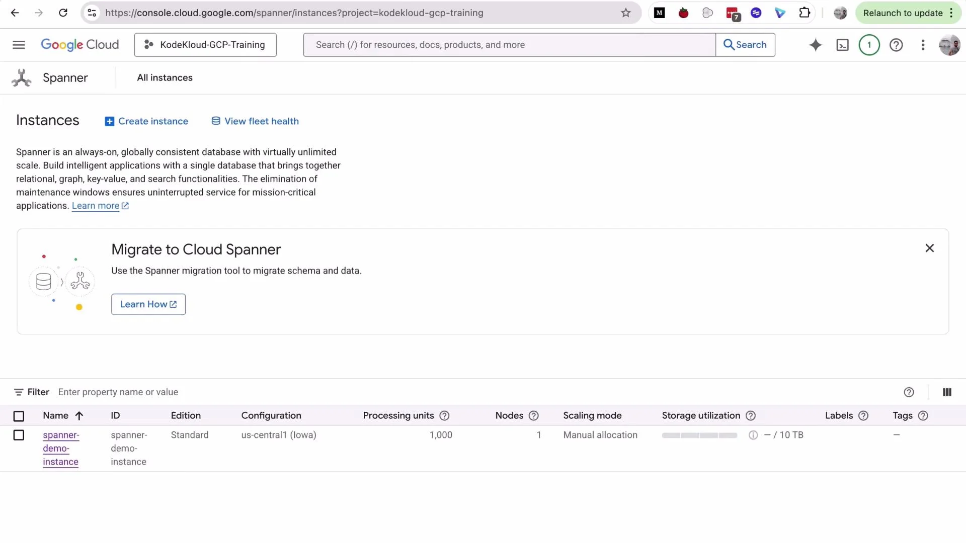
Task: Open the Google account avatar
Action: [x=949, y=45]
